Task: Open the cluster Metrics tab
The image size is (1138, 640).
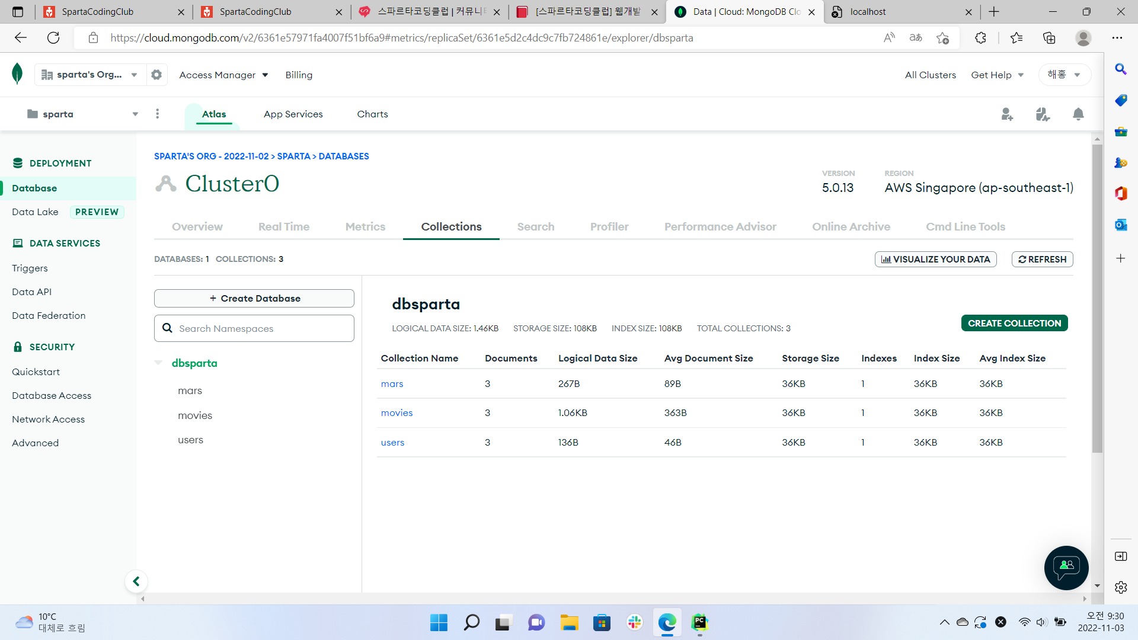Action: point(365,227)
